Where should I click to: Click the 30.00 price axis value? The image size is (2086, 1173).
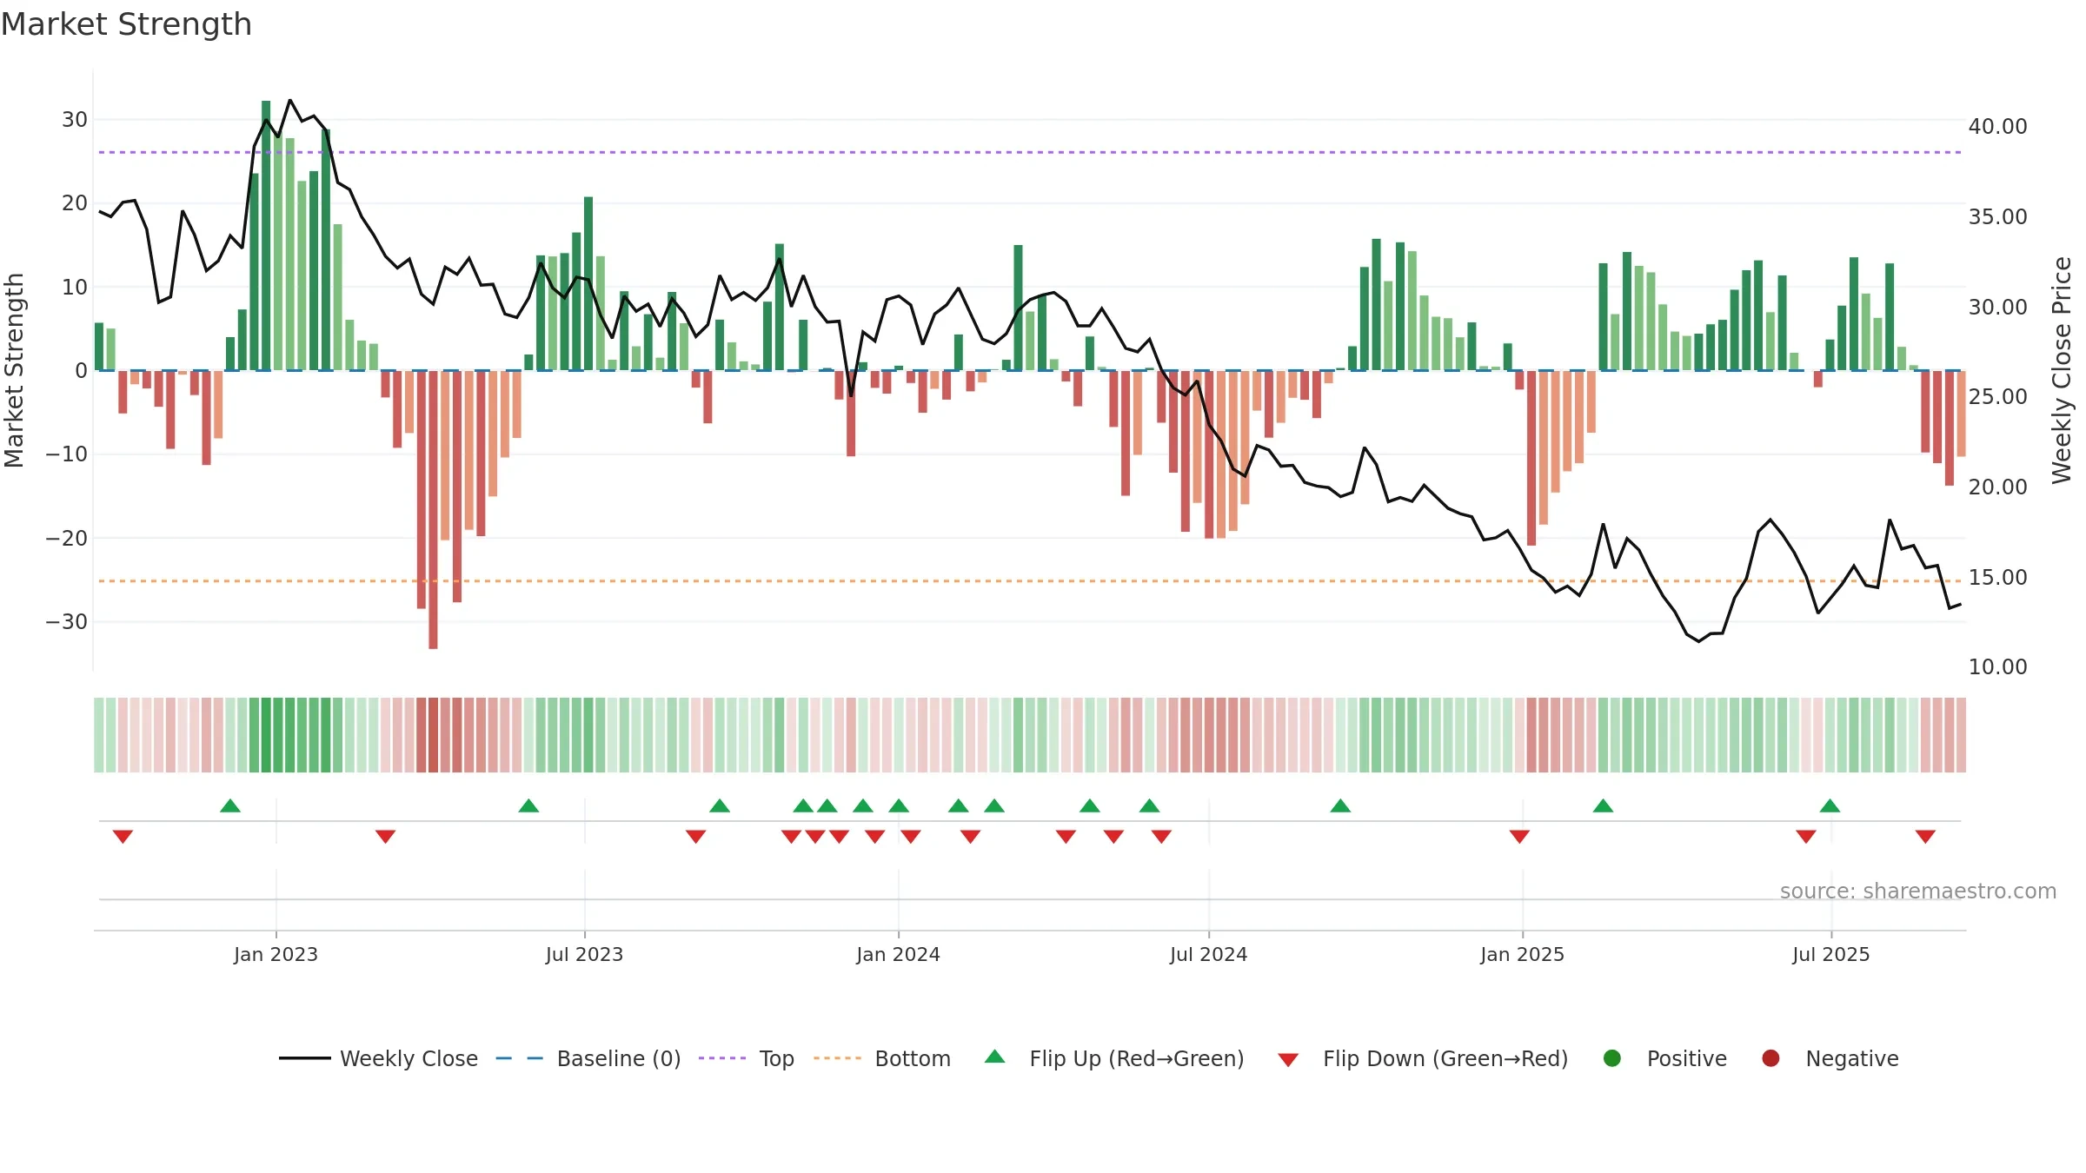pyautogui.click(x=1997, y=307)
